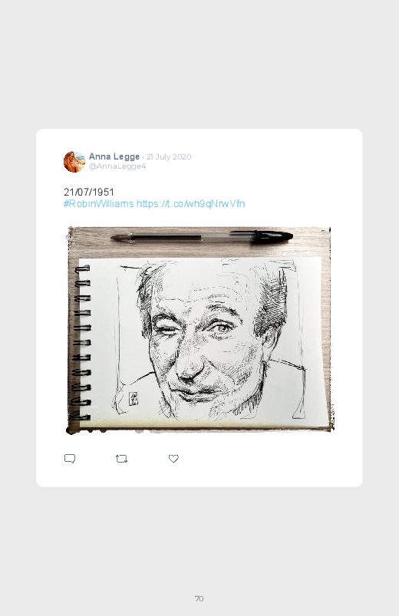Click the reply speech bubble icon
399x616 pixels.
(x=70, y=459)
